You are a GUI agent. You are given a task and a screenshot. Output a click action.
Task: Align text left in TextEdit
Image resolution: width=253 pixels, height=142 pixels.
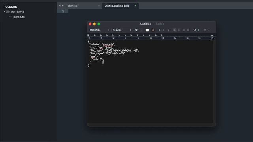(x=174, y=30)
